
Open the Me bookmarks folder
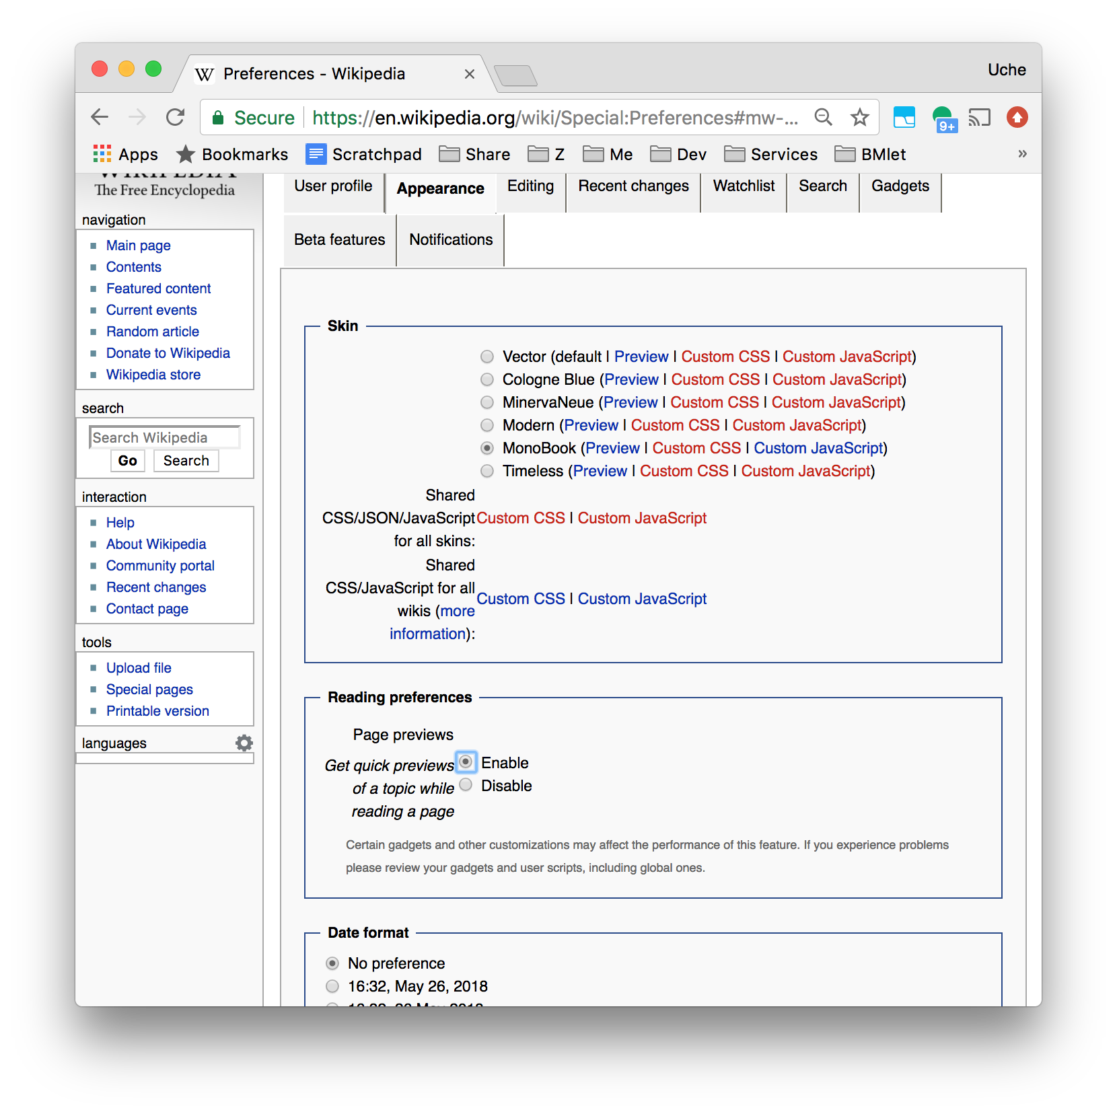608,154
